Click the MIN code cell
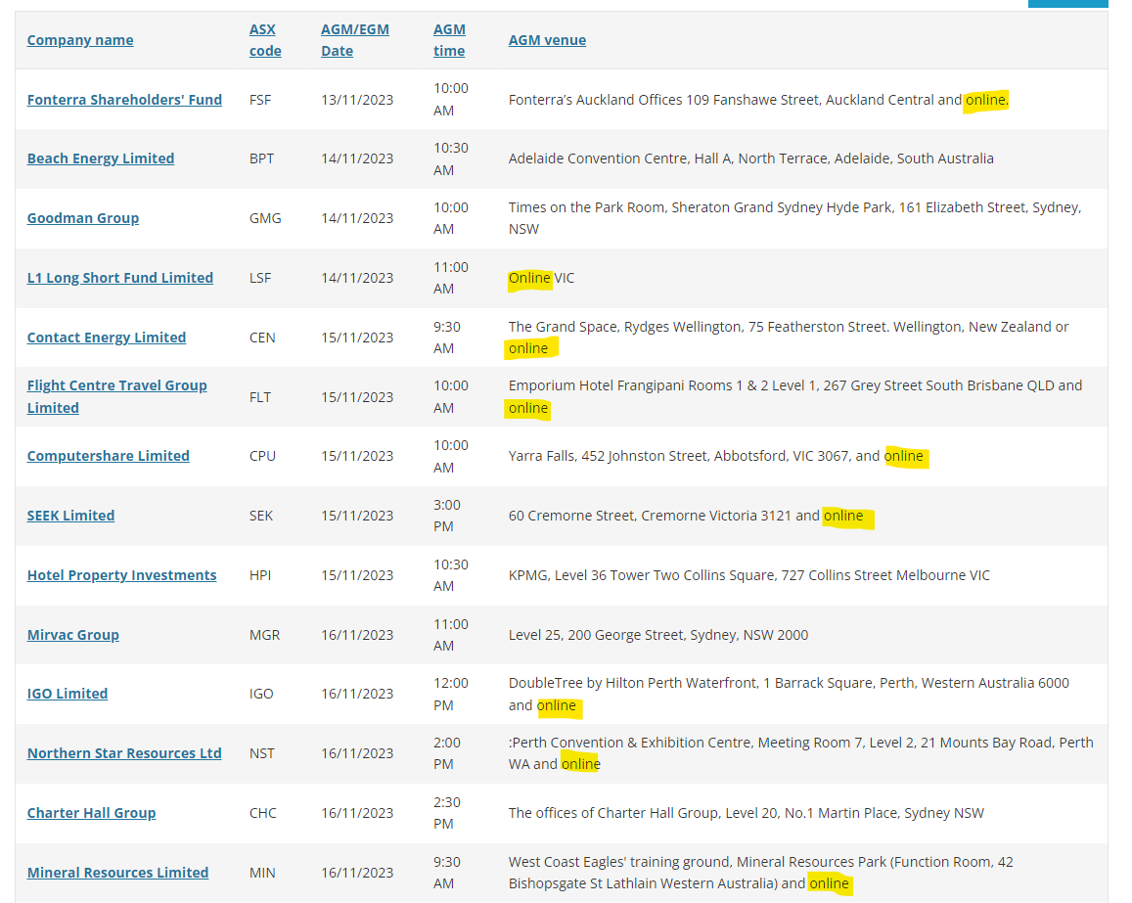The height and width of the screenshot is (903, 1132). tap(262, 873)
